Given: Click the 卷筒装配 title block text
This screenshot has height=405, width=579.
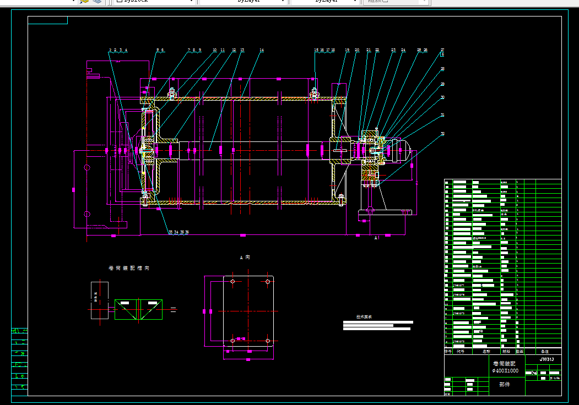Looking at the screenshot, I should (x=504, y=364).
